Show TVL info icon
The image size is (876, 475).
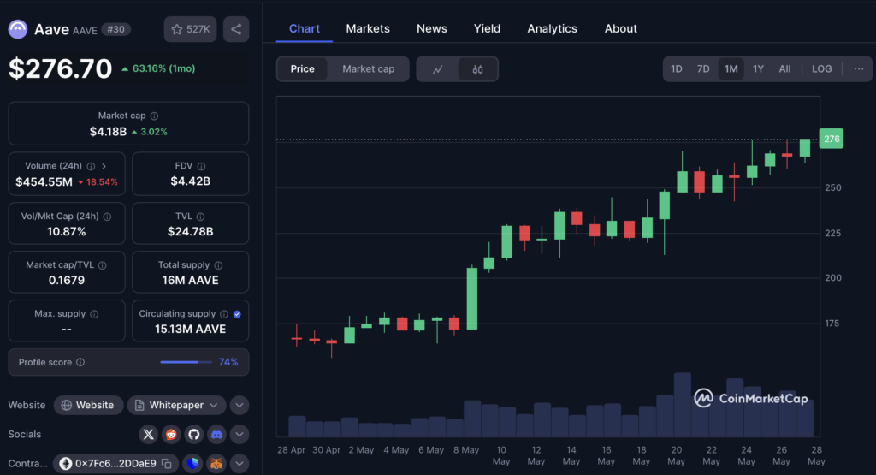pos(200,217)
